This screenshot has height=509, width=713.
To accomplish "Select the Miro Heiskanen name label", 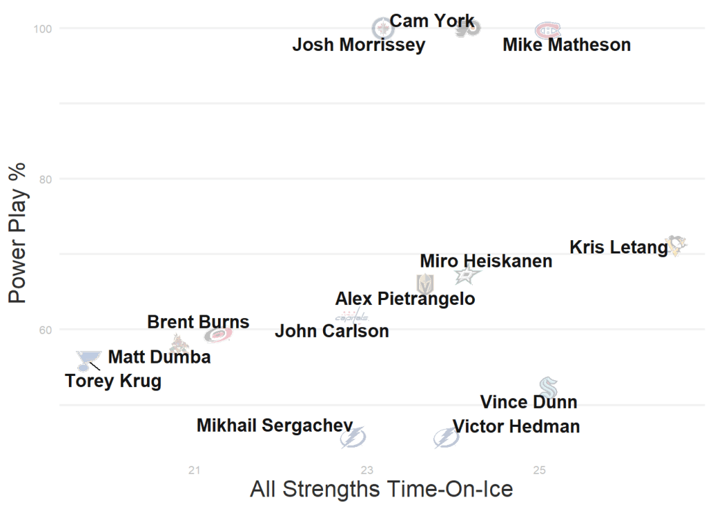I will (486, 261).
